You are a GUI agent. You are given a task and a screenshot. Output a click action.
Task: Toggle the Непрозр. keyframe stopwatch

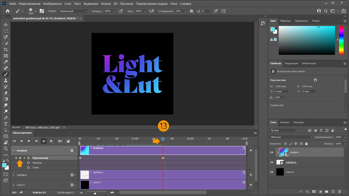28,163
